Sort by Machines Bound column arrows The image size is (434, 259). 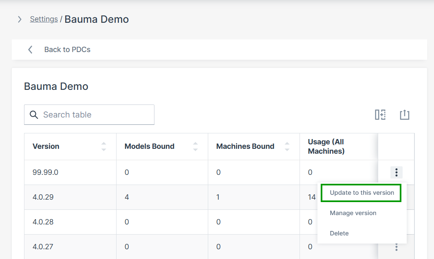click(287, 146)
